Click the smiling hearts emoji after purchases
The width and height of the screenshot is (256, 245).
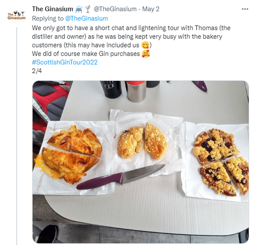tap(146, 54)
